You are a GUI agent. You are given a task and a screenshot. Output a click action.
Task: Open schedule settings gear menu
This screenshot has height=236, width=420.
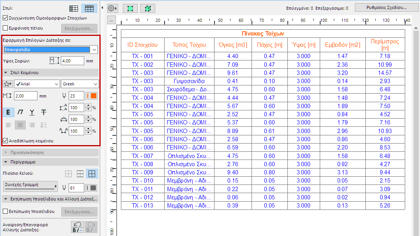112,8
